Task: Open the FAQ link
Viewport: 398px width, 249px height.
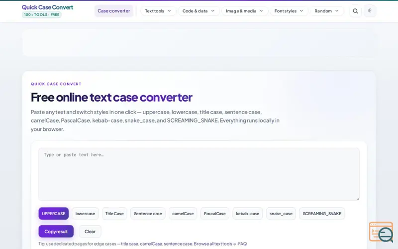Action: (242, 244)
